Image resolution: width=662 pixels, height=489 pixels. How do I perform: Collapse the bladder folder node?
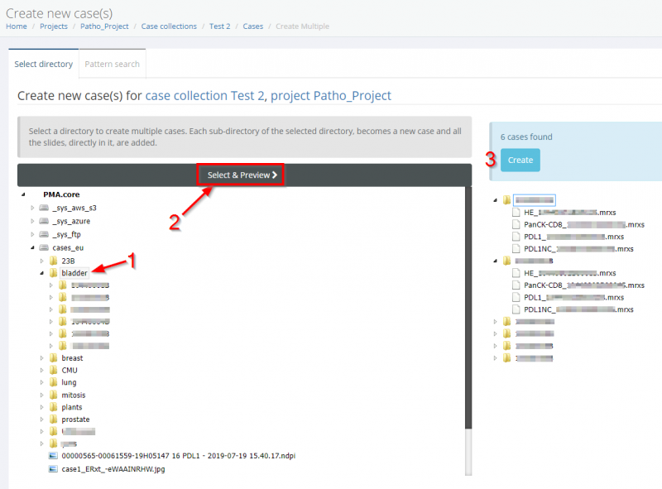(42, 272)
